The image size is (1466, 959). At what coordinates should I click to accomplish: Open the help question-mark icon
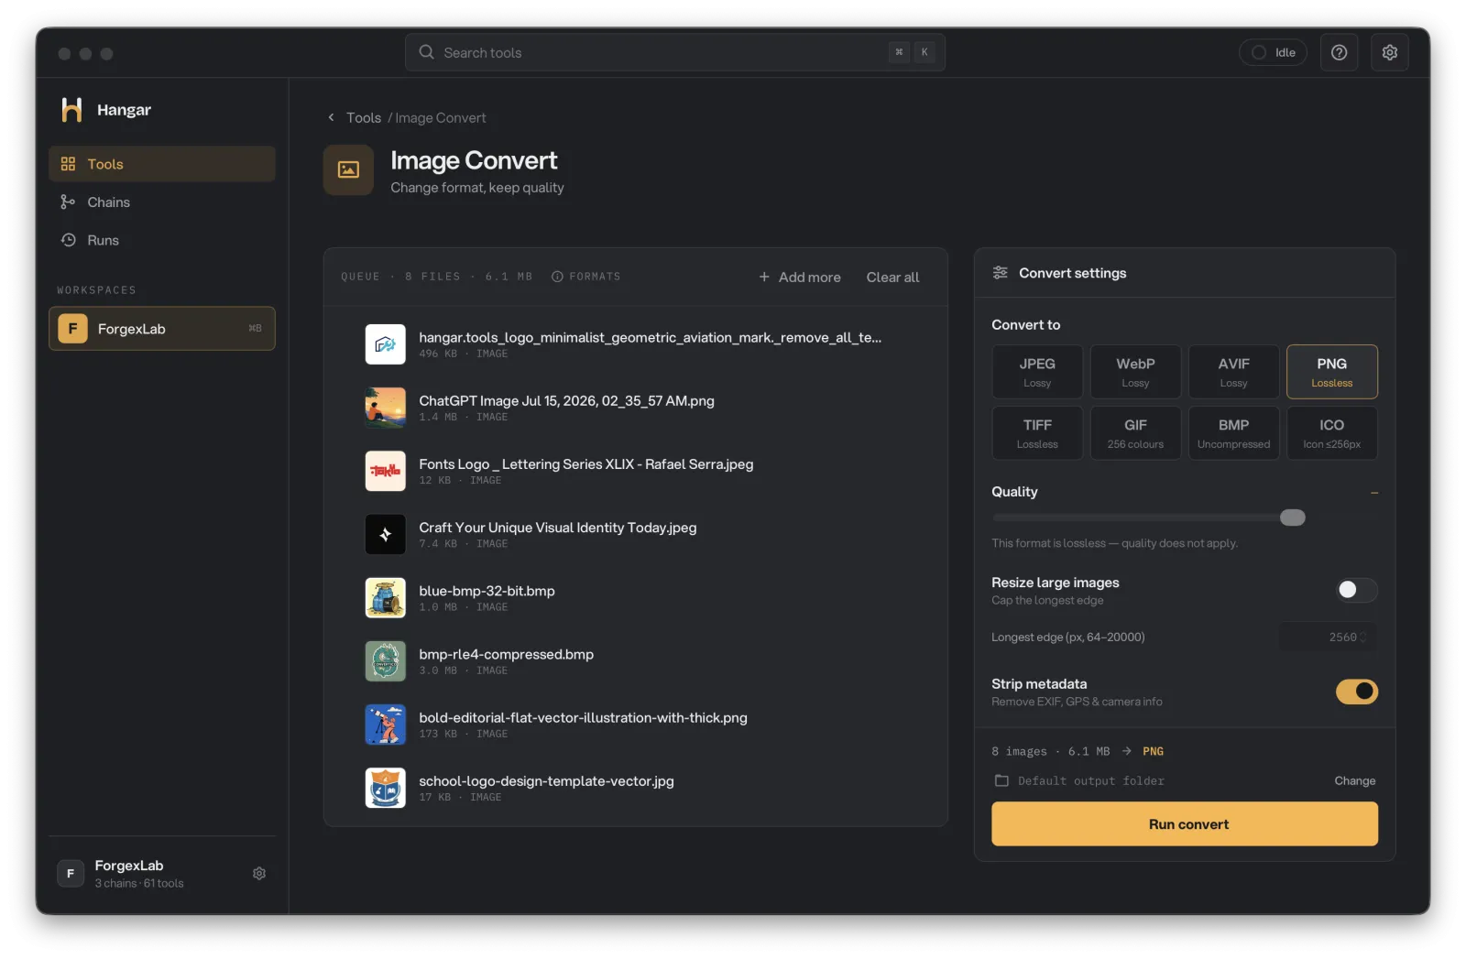point(1339,52)
